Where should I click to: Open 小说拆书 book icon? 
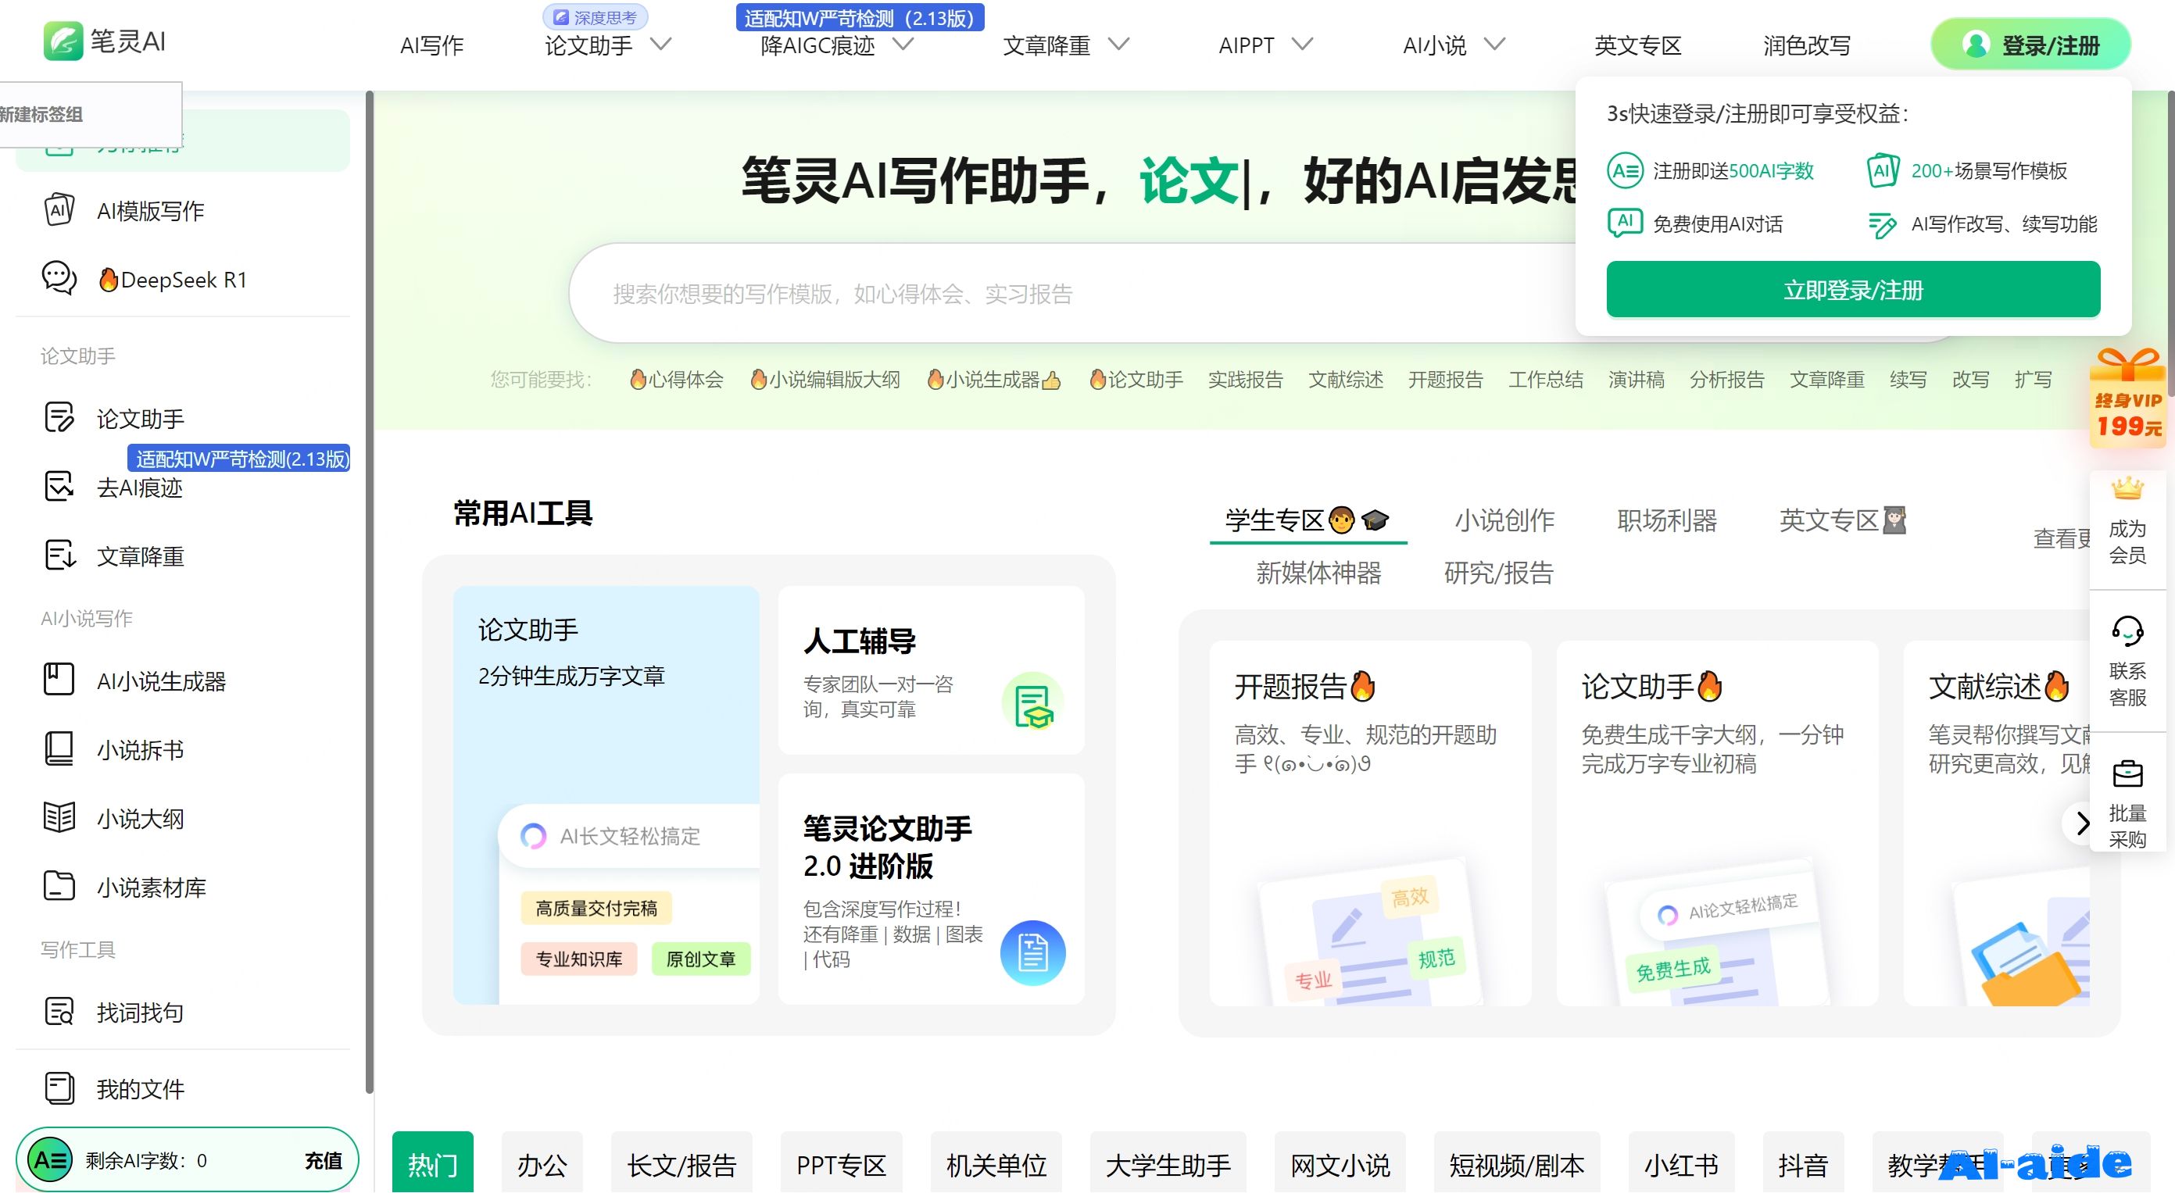[59, 749]
